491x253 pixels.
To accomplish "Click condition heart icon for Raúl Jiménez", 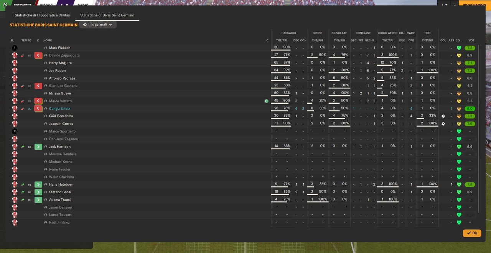I will point(459,222).
